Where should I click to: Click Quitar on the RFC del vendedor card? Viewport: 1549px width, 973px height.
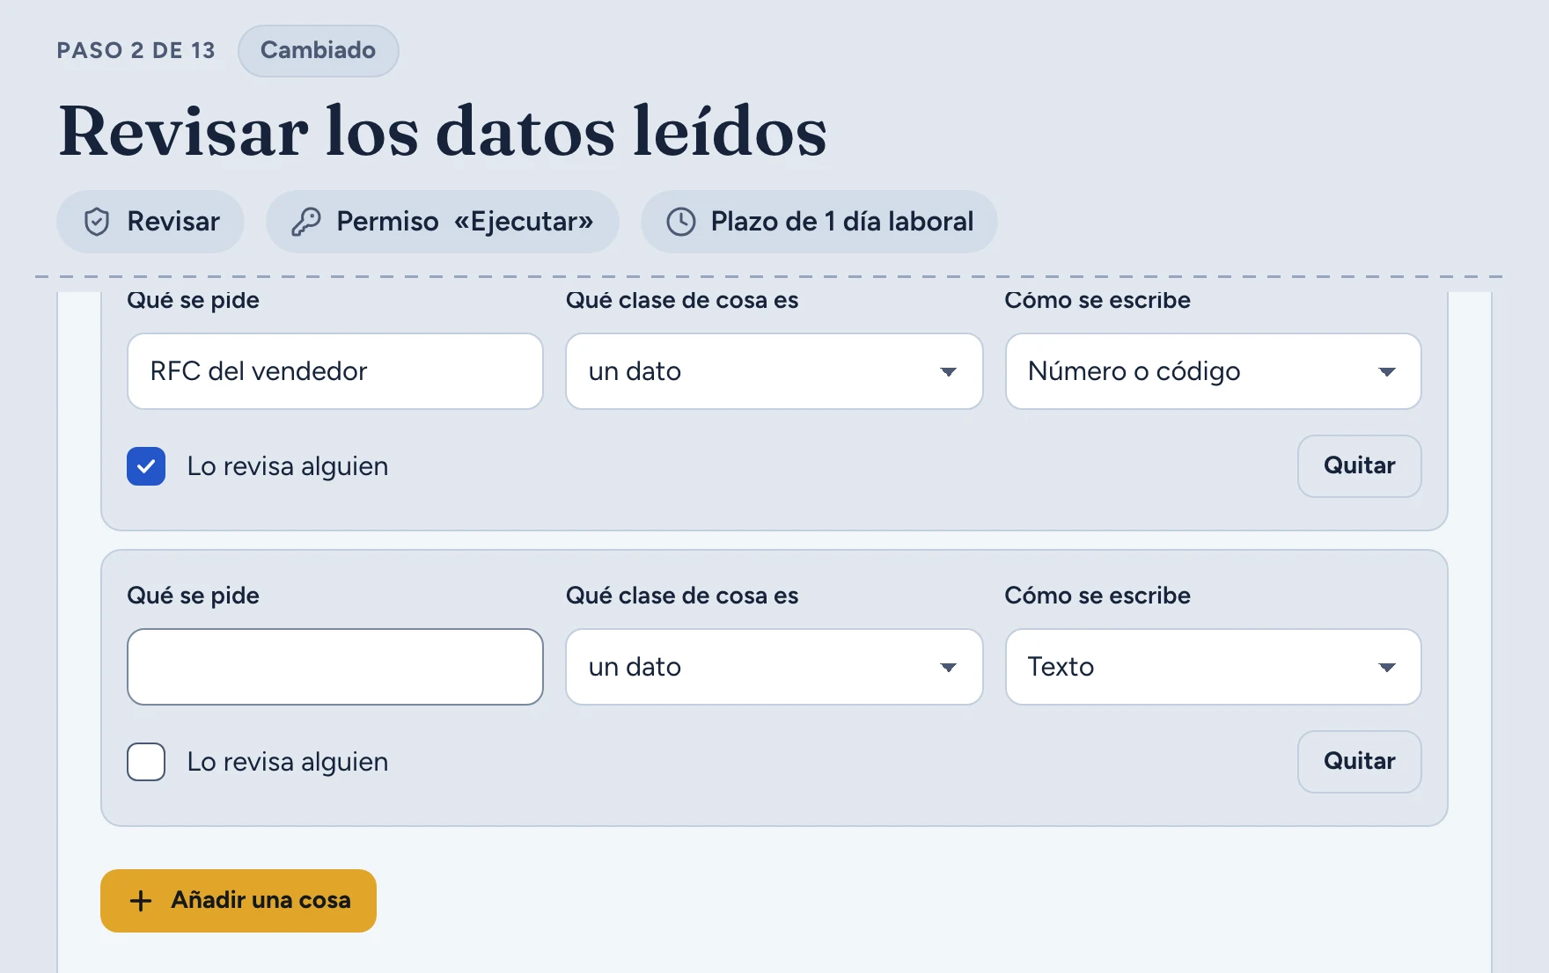1359,466
